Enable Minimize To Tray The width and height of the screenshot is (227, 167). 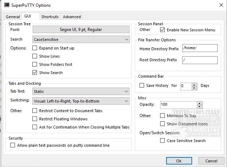pos(163,116)
